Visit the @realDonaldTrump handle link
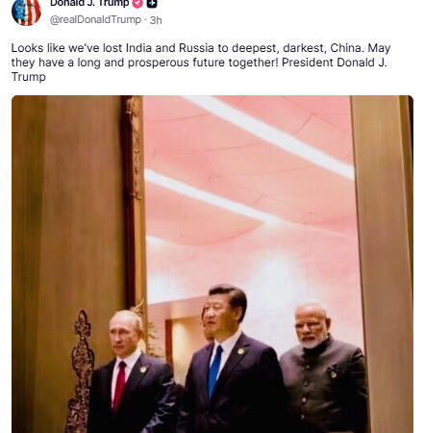The width and height of the screenshot is (424, 433). pyautogui.click(x=95, y=20)
